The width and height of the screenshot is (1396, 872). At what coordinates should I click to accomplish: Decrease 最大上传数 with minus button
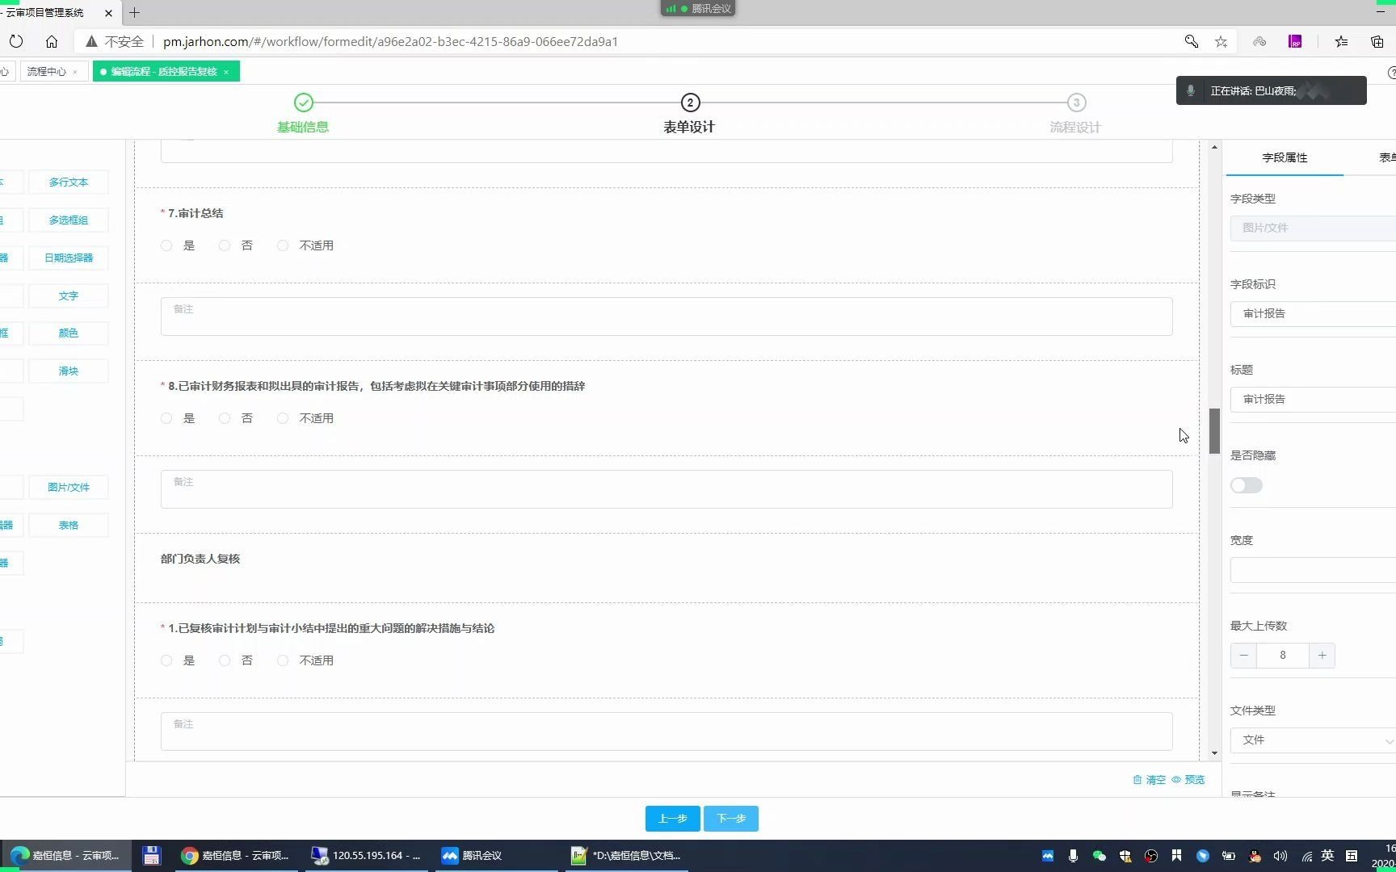pyautogui.click(x=1244, y=656)
